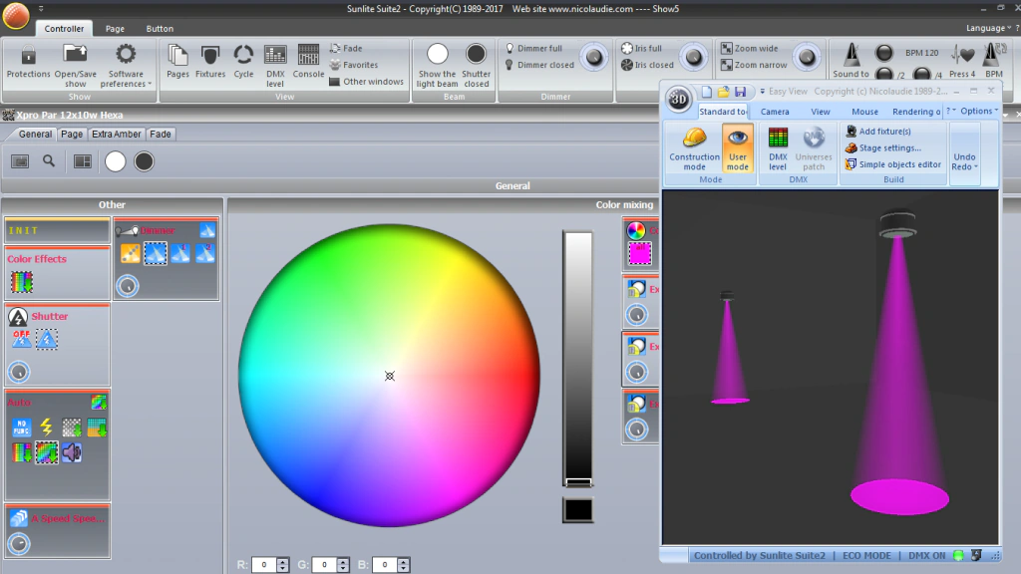
Task: Click the black color preview swatch
Action: click(x=578, y=510)
